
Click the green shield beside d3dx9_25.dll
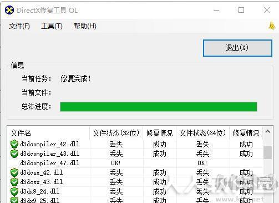pyautogui.click(x=14, y=200)
